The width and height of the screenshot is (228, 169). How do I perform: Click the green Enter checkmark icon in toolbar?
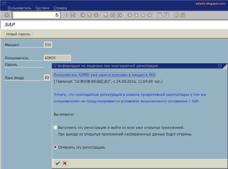pyautogui.click(x=7, y=15)
